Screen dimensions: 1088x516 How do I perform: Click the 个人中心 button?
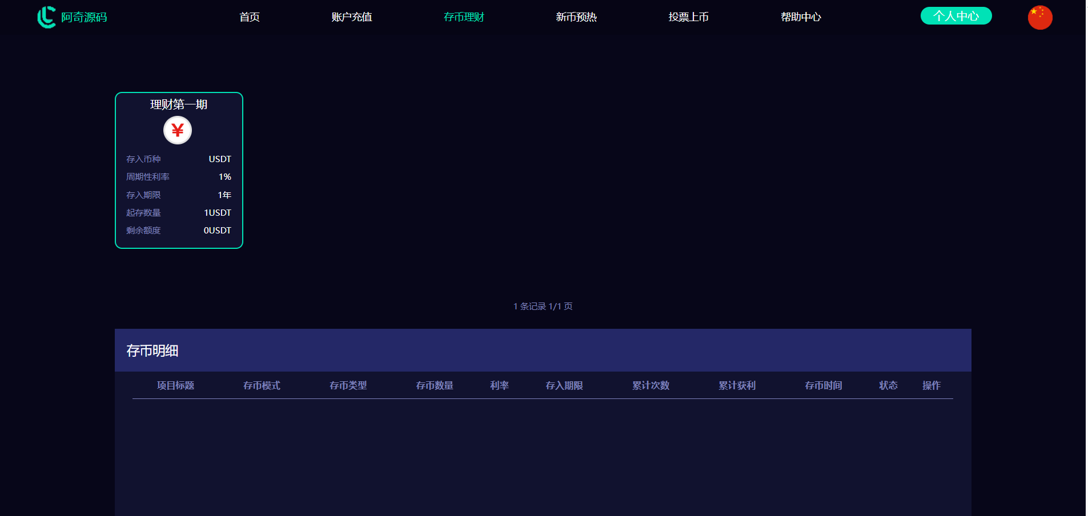pyautogui.click(x=956, y=16)
